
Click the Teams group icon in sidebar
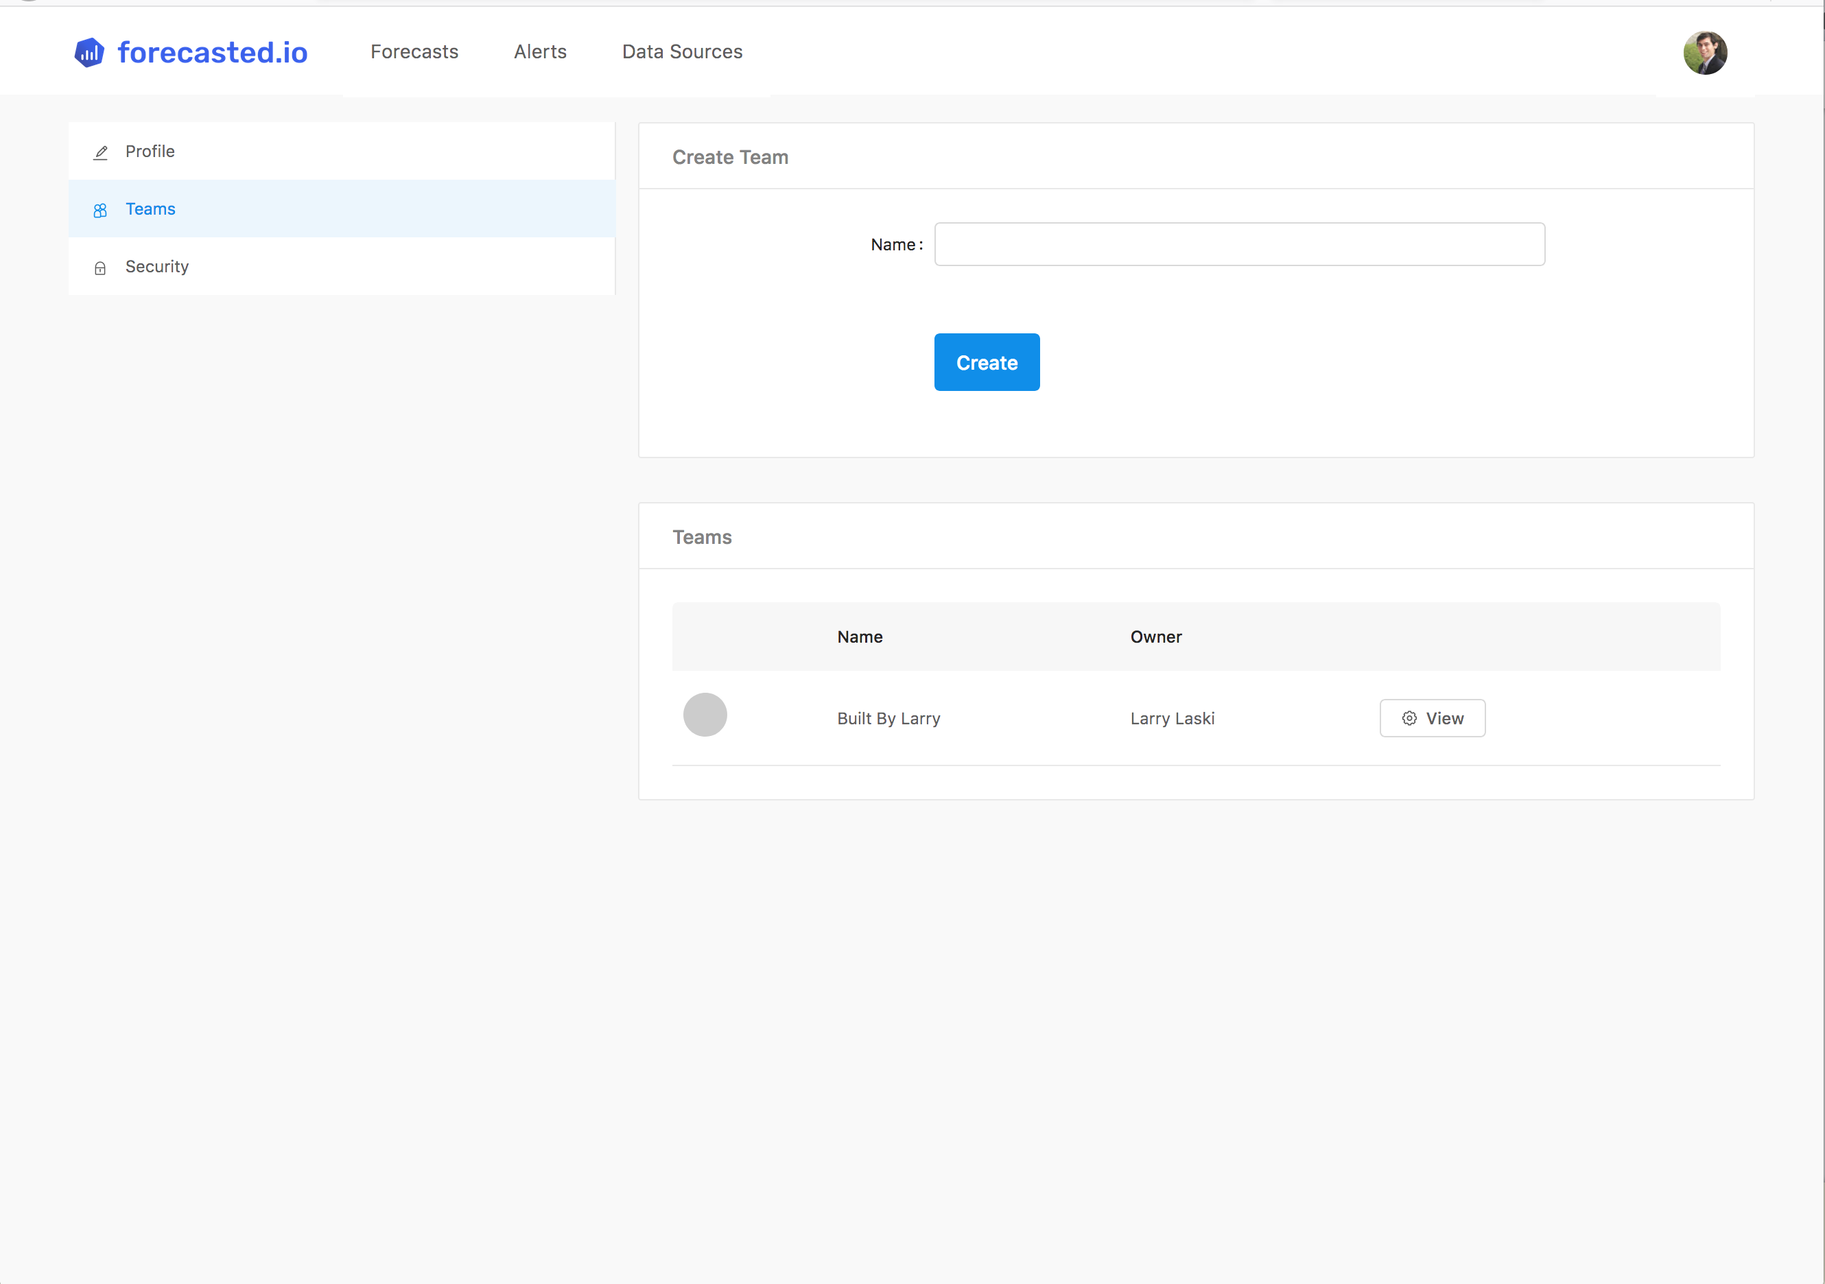[100, 211]
